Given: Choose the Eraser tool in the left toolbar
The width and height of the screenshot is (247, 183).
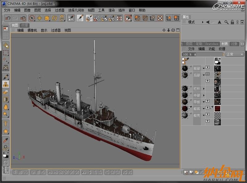Looking at the screenshot, I should [6, 92].
